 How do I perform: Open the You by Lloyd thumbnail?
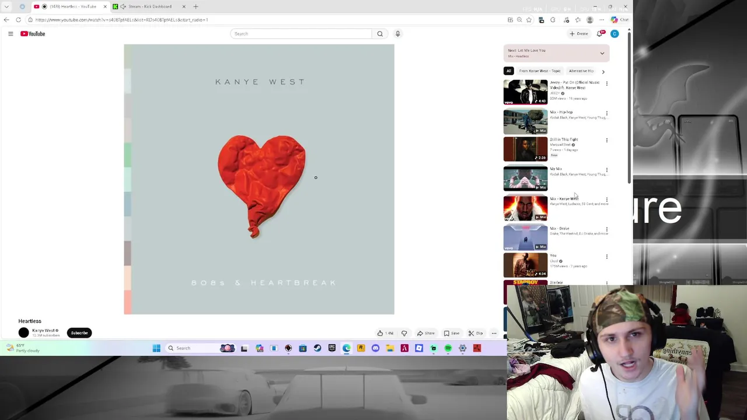pos(525,265)
